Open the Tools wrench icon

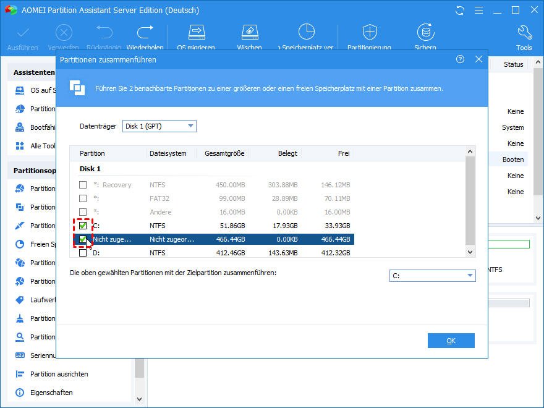[524, 33]
